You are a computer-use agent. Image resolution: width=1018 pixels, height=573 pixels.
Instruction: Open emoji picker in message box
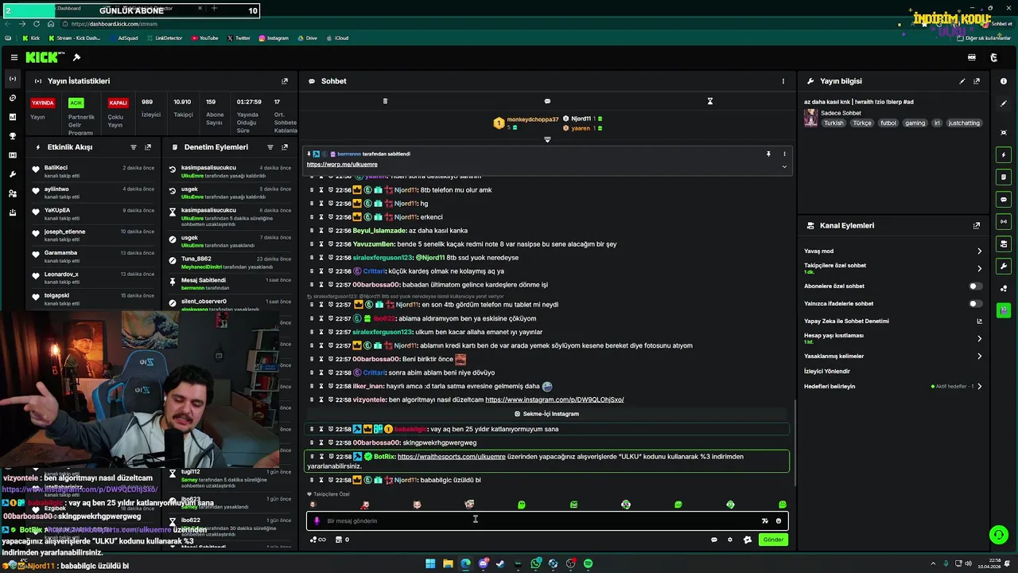point(779,521)
